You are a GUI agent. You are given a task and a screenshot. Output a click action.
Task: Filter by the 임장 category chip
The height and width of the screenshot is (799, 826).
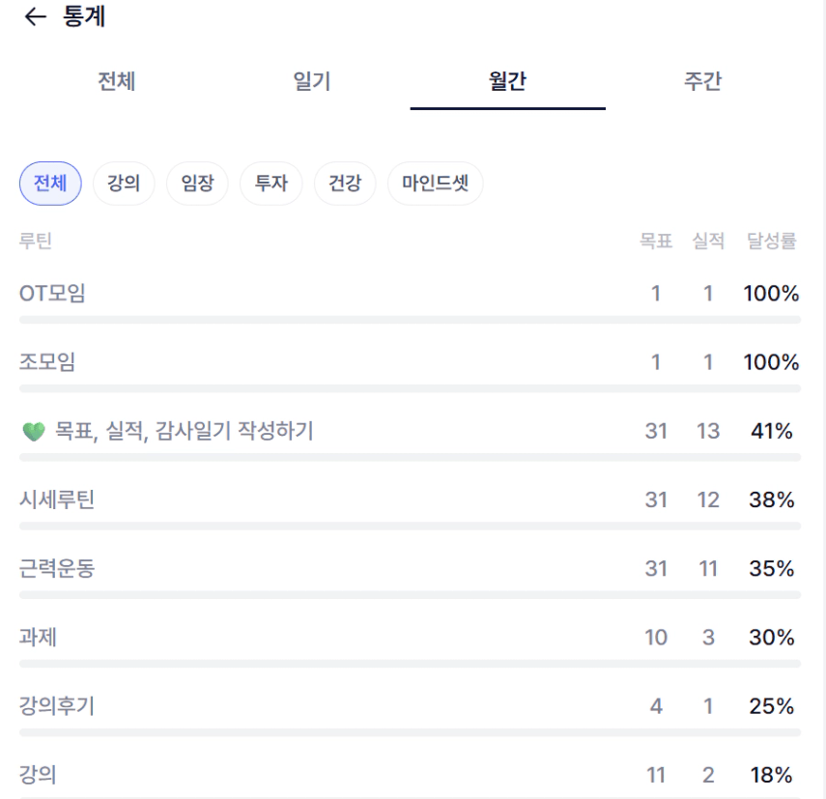tap(197, 184)
